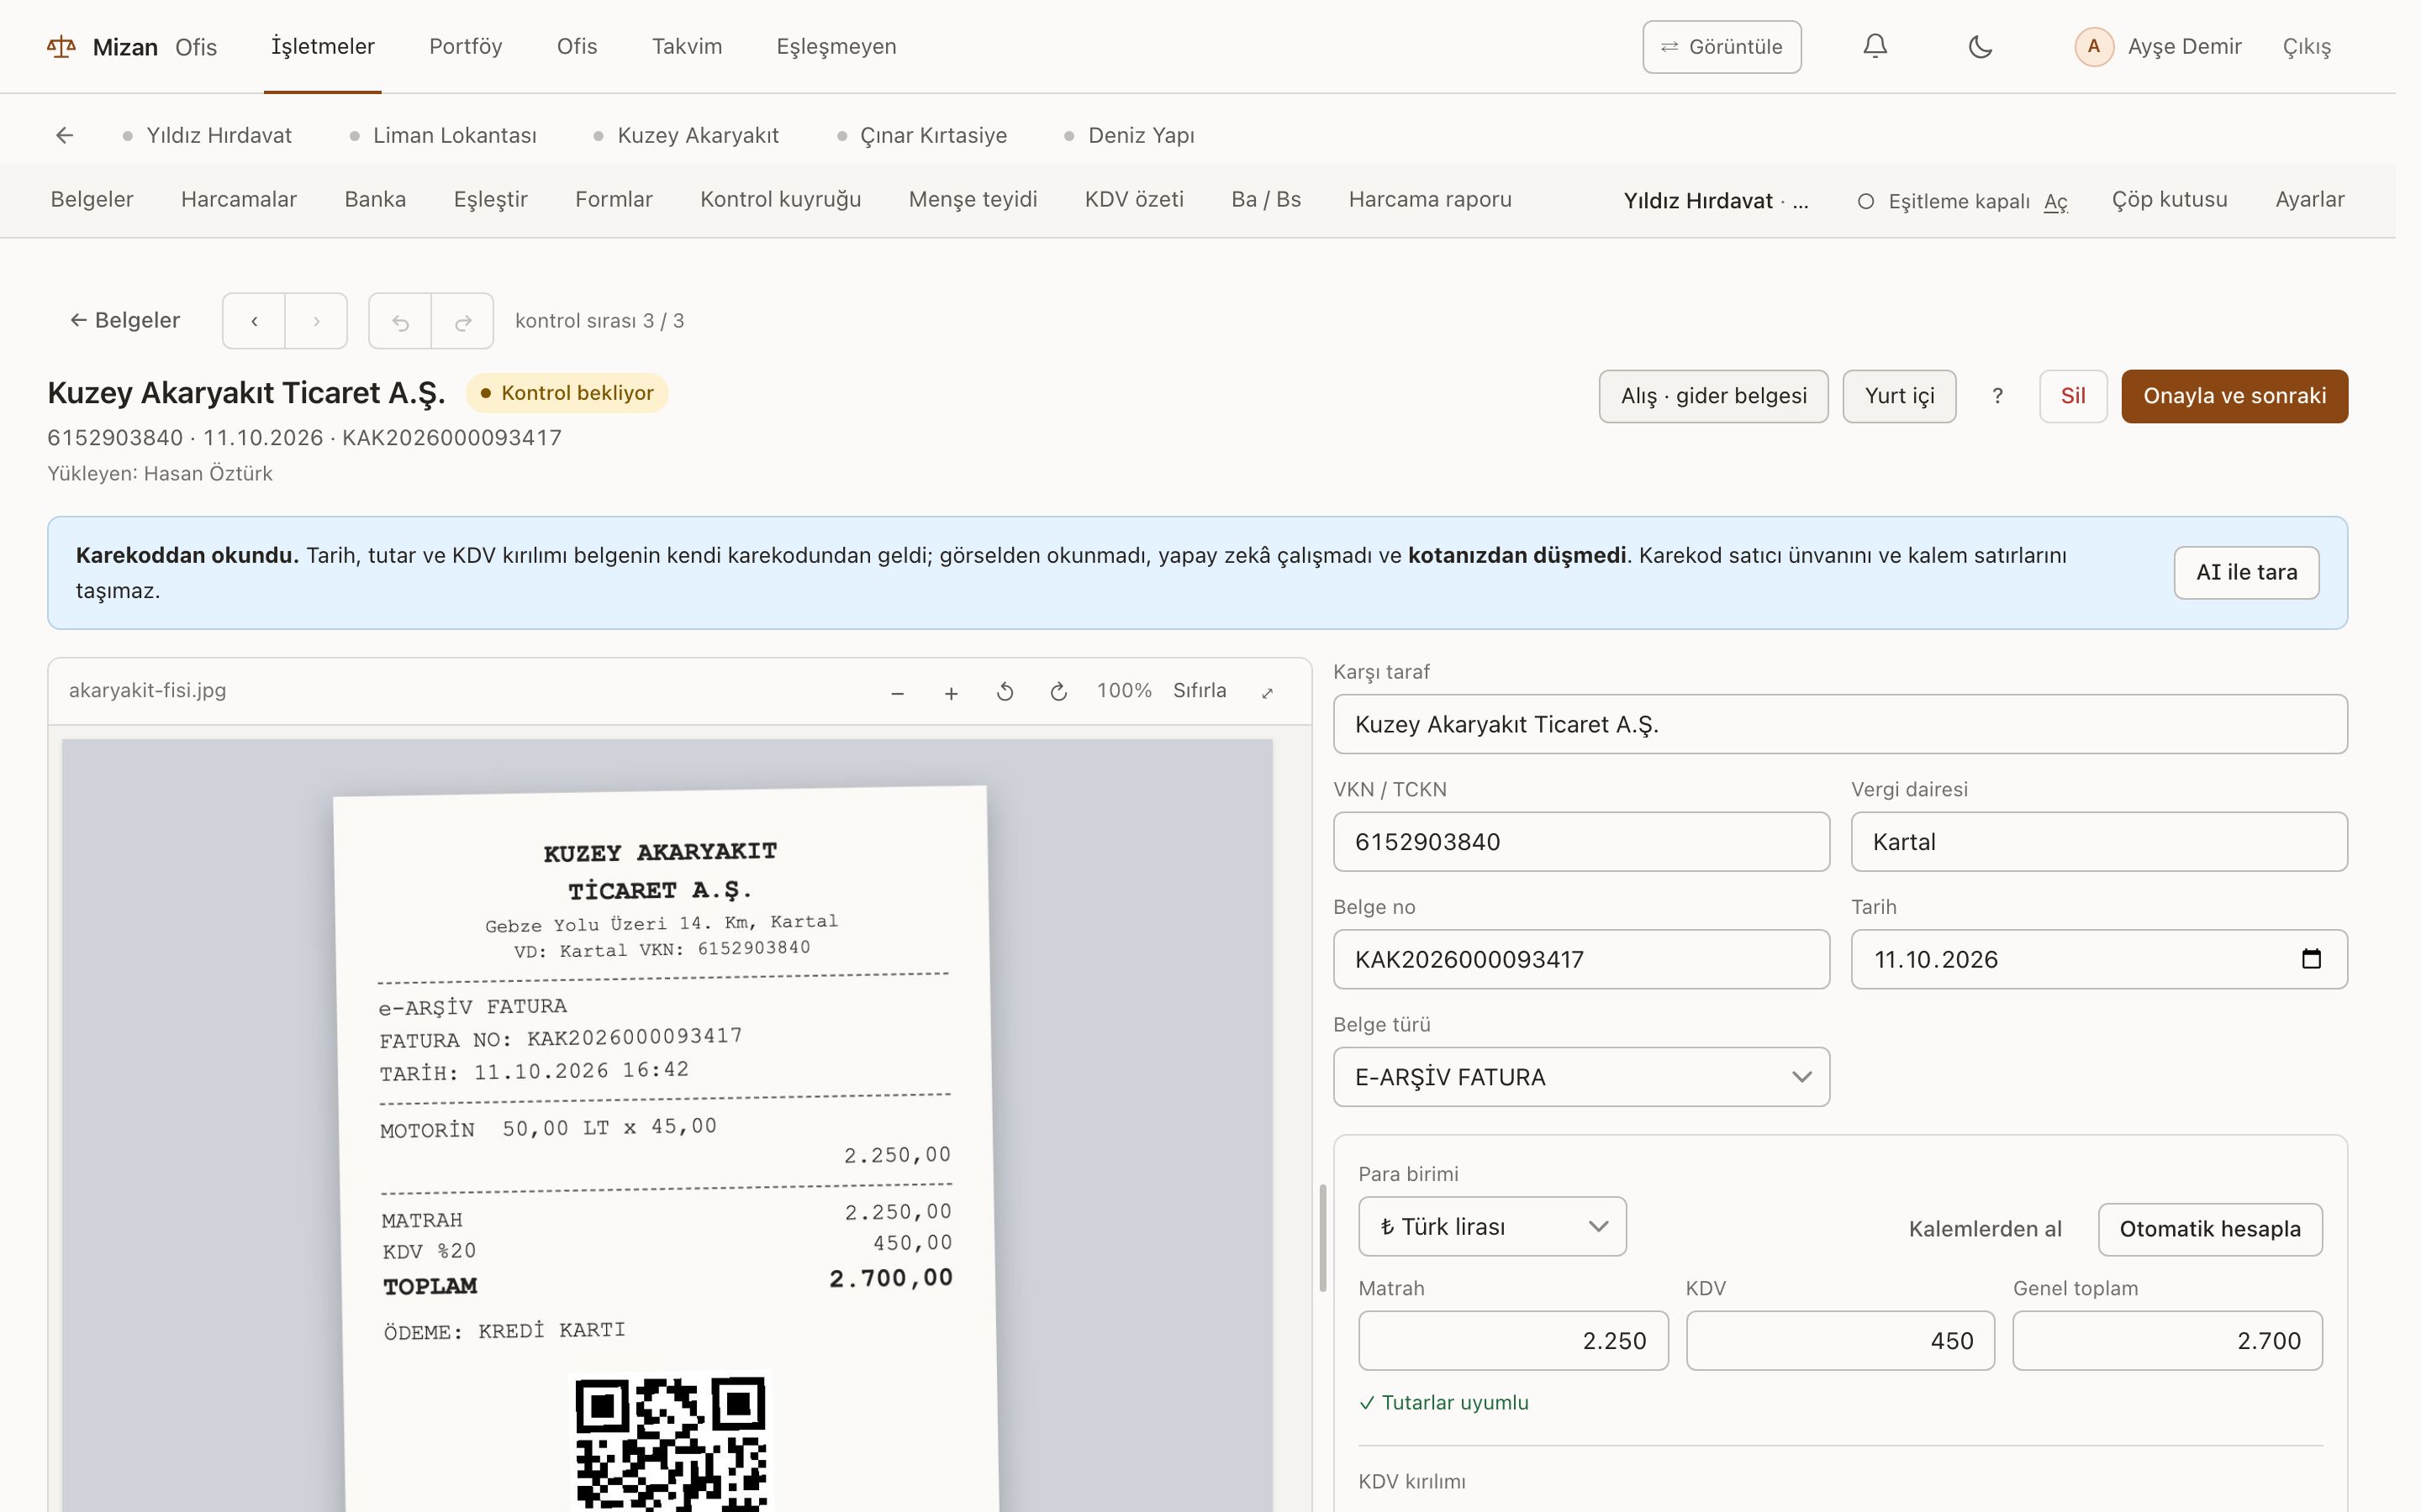Click Onayla ve sonraki button
The image size is (2421, 1512).
[2234, 396]
